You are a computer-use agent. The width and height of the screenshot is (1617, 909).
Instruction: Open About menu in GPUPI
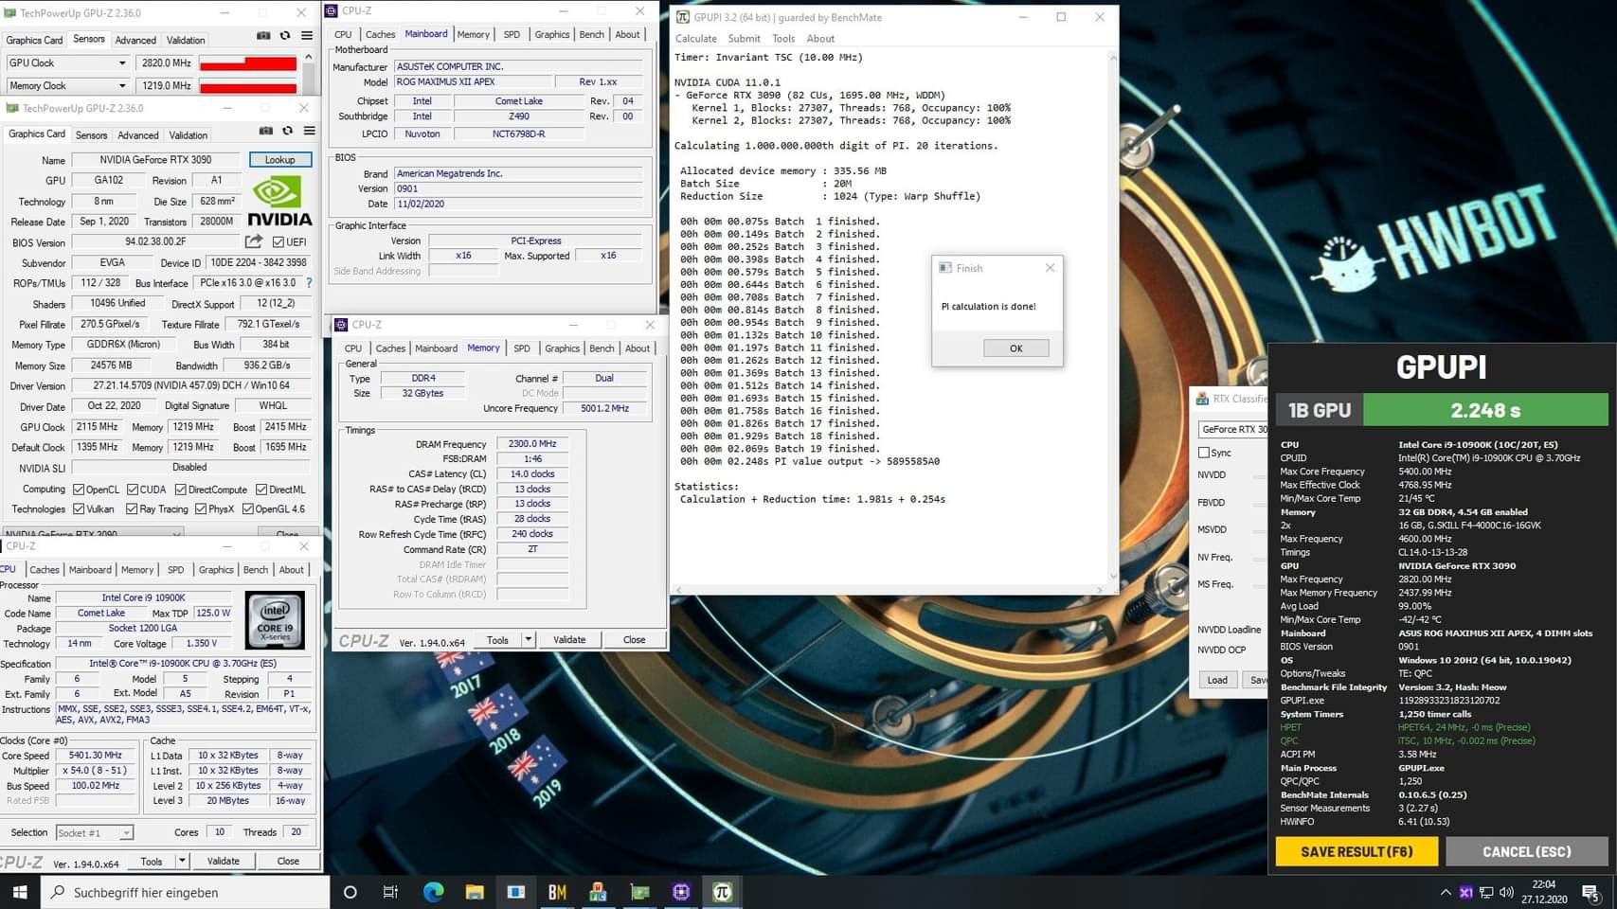coord(820,39)
